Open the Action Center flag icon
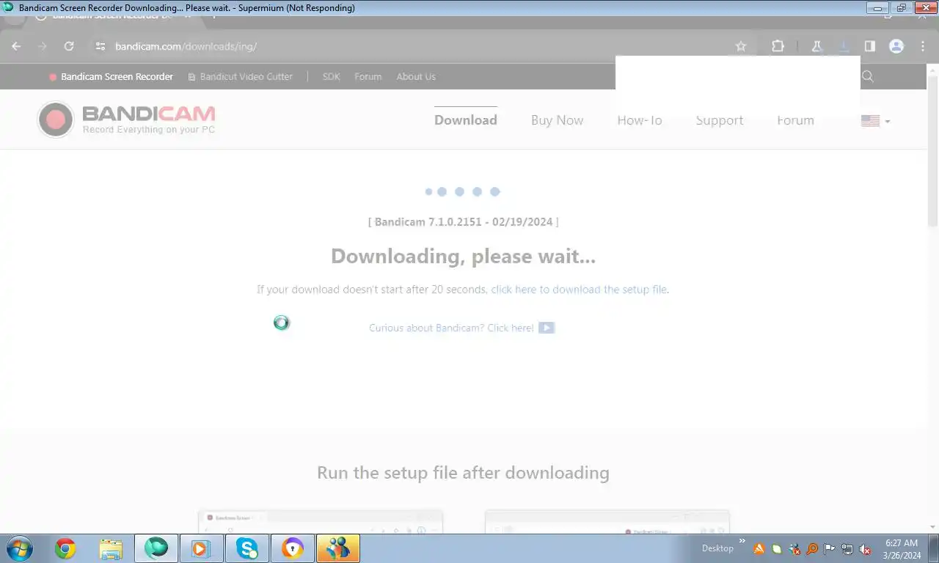 830,549
